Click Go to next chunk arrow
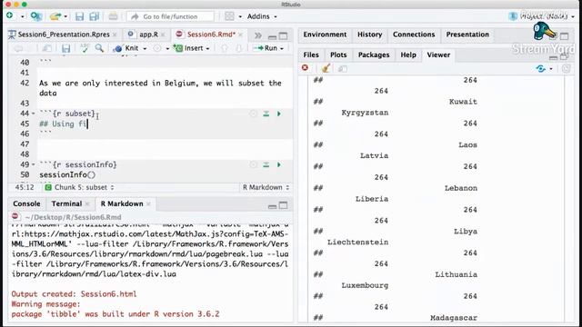Viewport: 582px width, 327px height. pyautogui.click(x=239, y=48)
